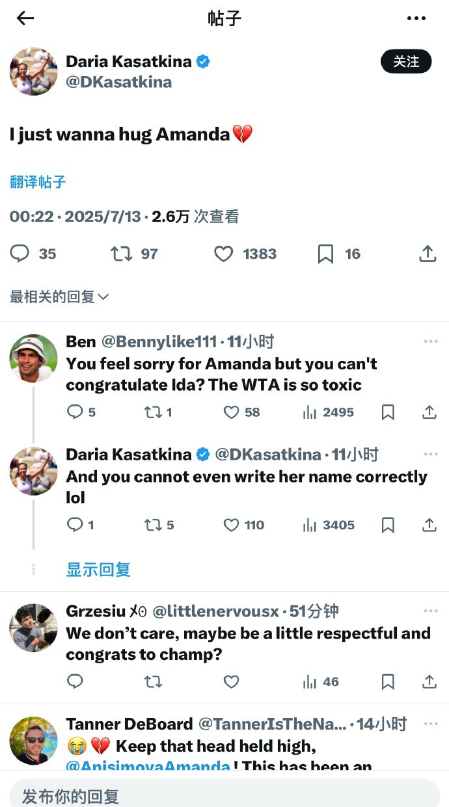
Task: Expand hidden replies via 显示回复
Action: (x=98, y=570)
